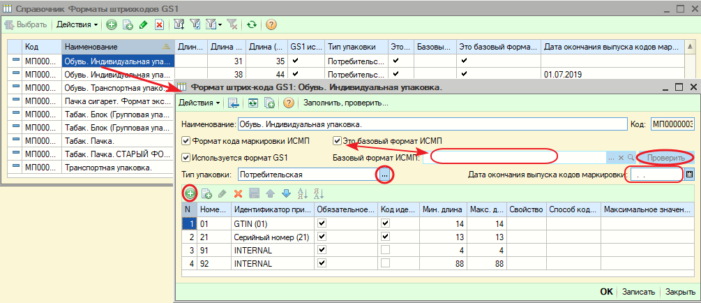
Task: Expand the Действия menu in dialog window
Action: pyautogui.click(x=199, y=103)
